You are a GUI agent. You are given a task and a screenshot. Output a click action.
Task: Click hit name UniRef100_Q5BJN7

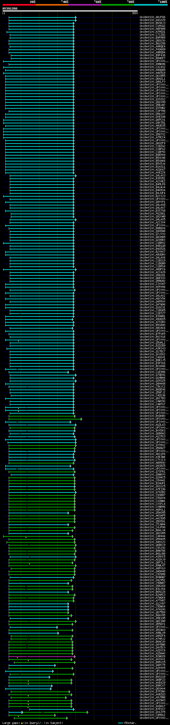[153, 105]
